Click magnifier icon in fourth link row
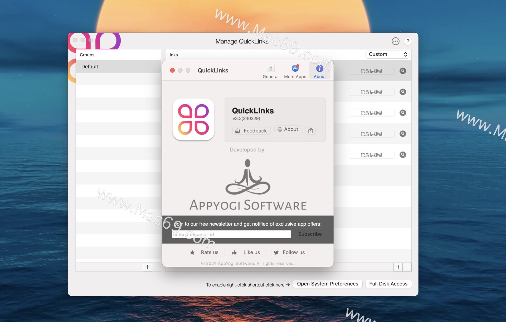The image size is (506, 322). [x=403, y=134]
